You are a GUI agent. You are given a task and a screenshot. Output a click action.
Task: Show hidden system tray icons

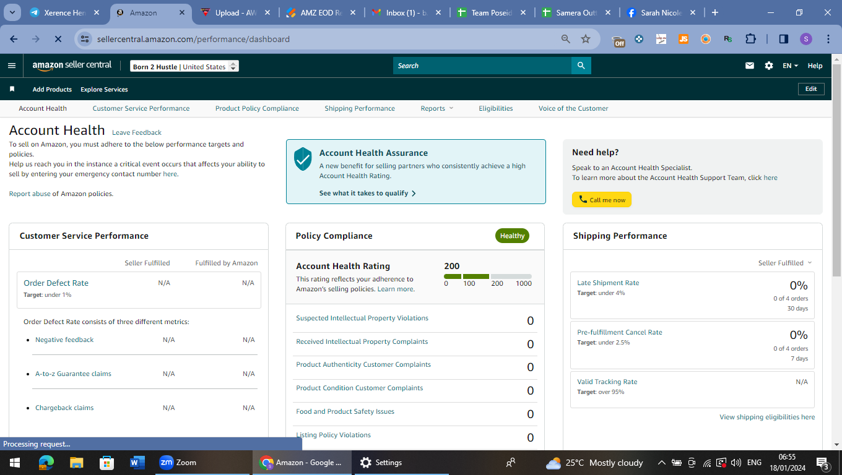click(661, 463)
